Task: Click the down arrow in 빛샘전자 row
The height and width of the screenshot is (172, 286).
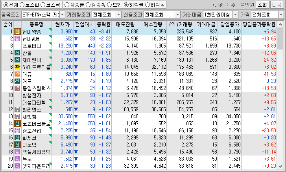Action: click(76, 95)
